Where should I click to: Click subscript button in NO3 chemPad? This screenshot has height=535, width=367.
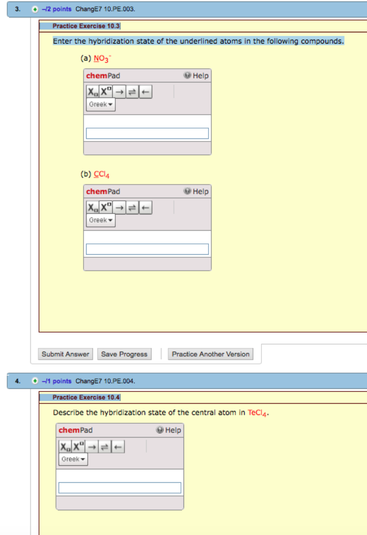(x=92, y=93)
